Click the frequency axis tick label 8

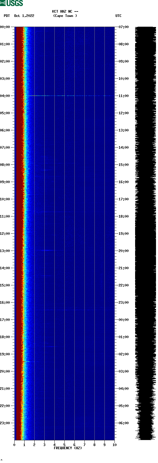click(x=94, y=445)
